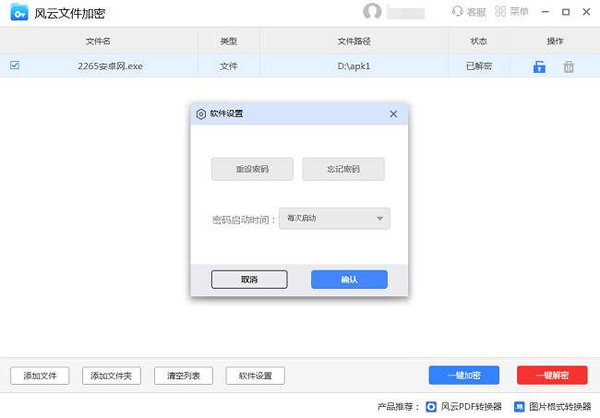Click 添加文件夹 button
The image size is (600, 418).
112,376
